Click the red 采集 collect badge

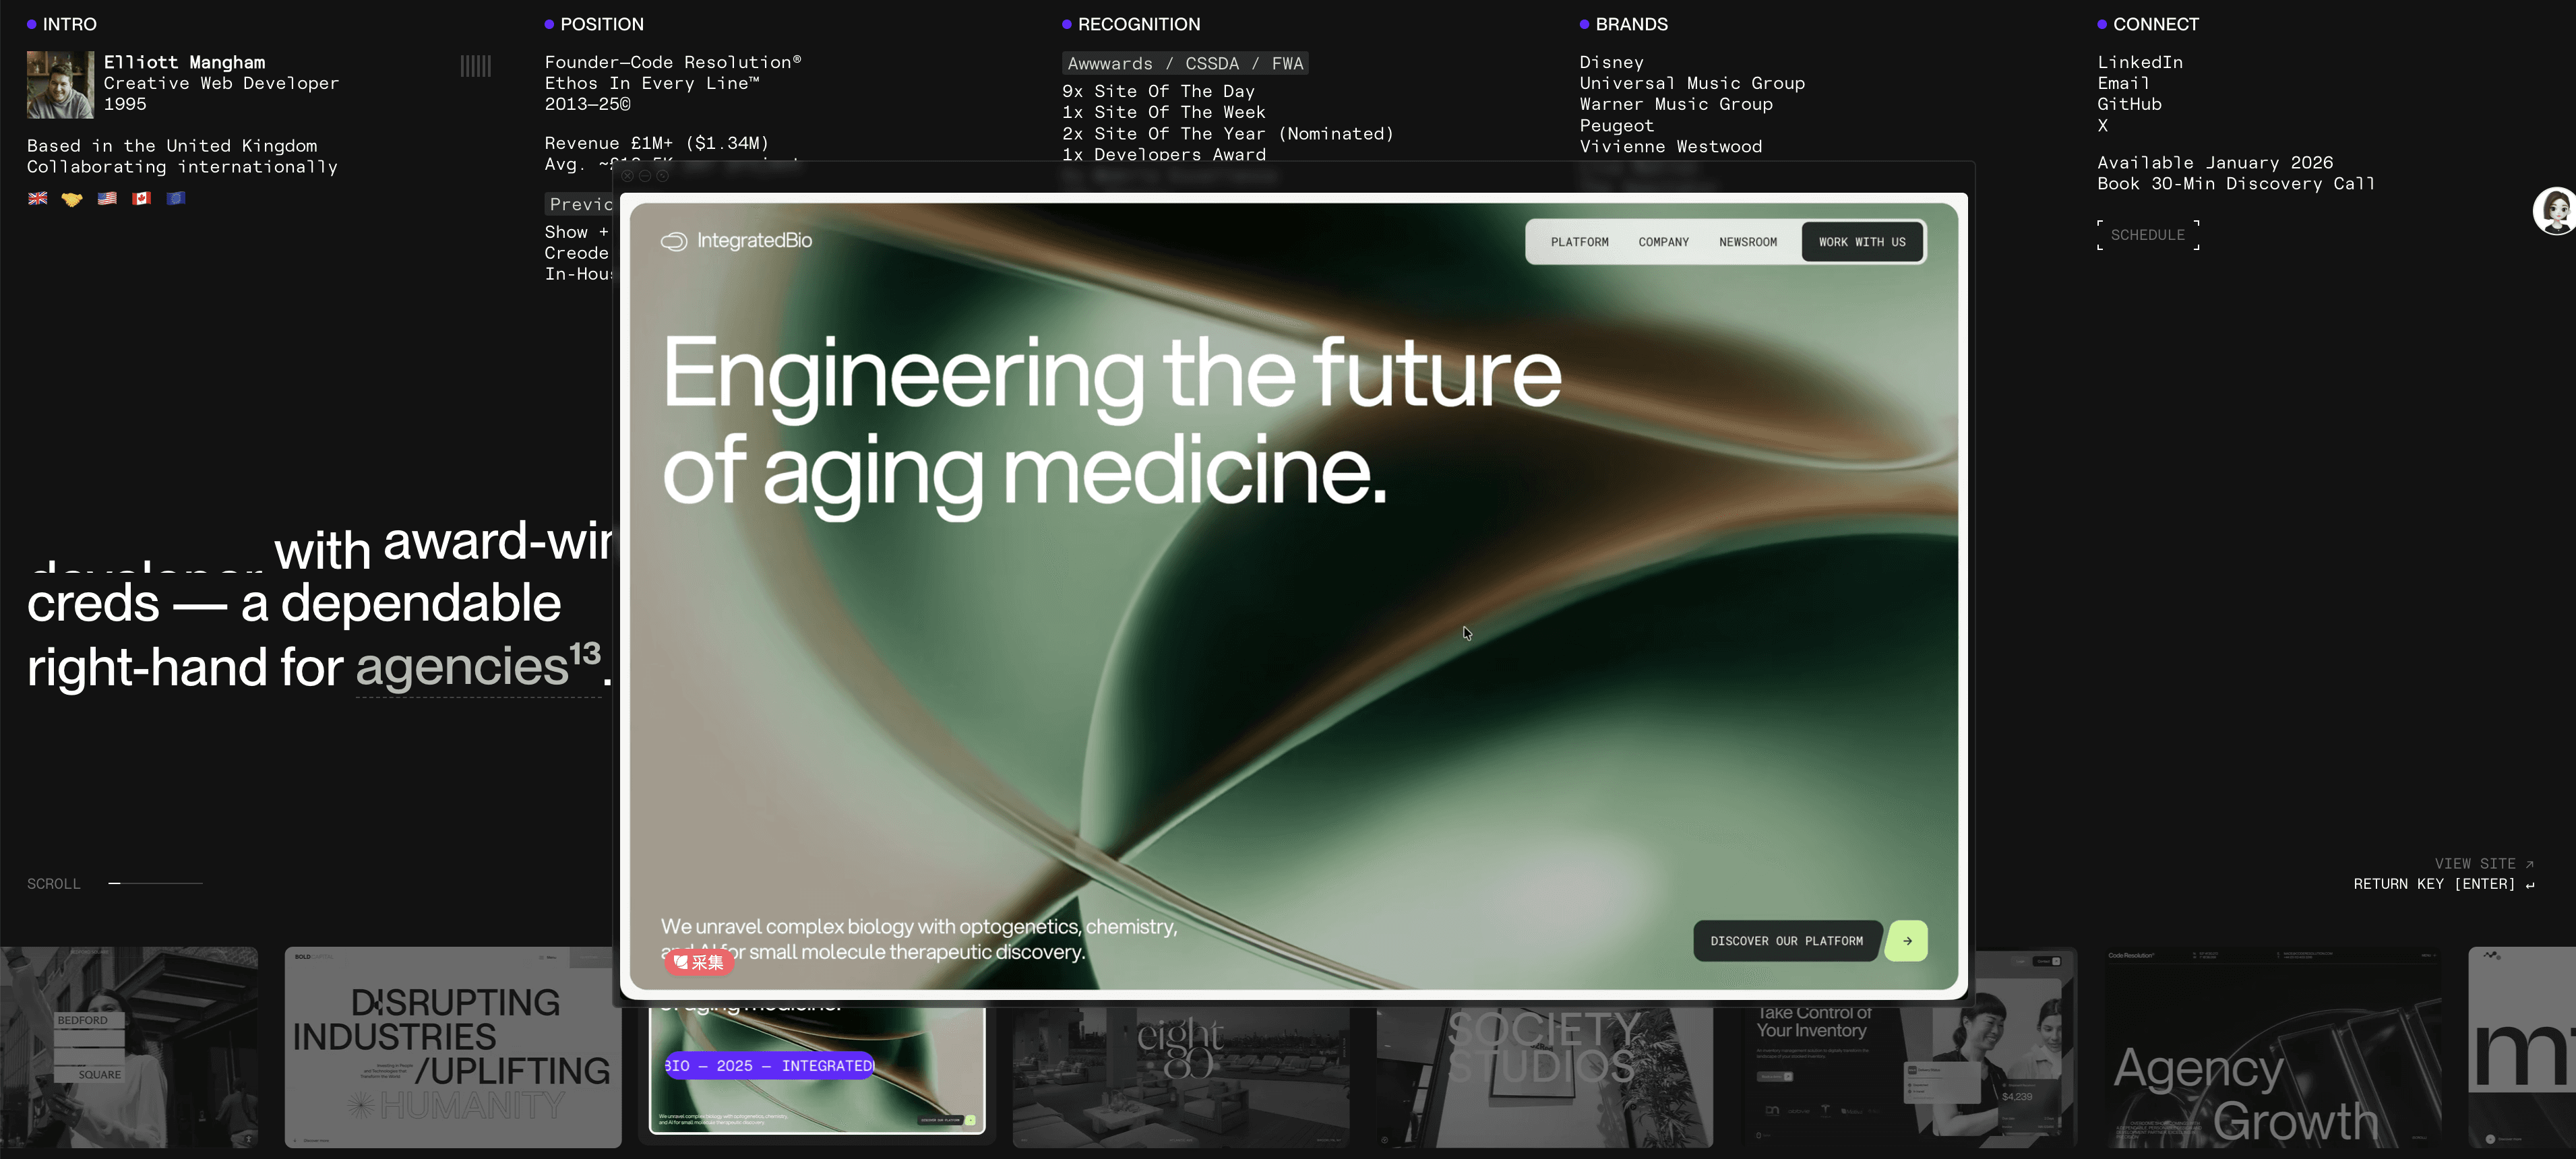coord(699,962)
